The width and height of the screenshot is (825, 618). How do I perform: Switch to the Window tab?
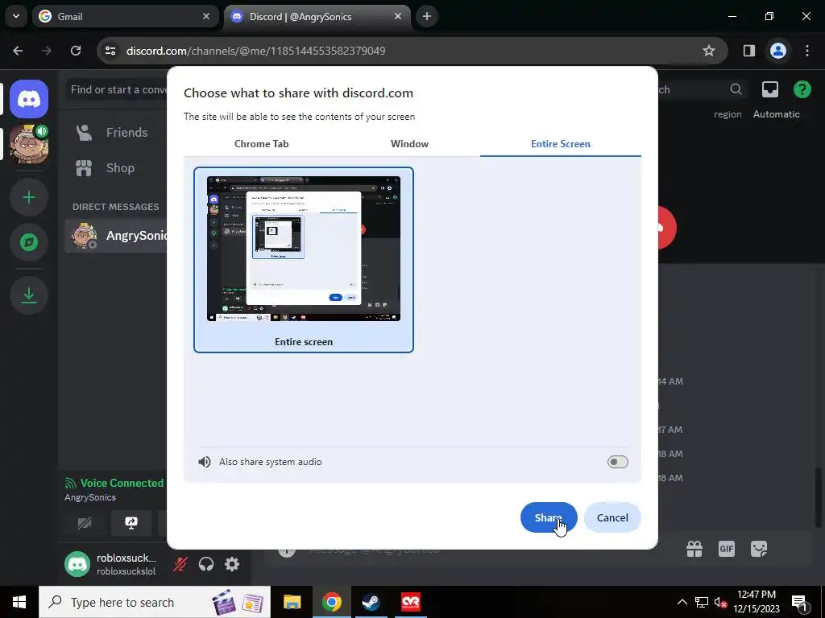(409, 144)
